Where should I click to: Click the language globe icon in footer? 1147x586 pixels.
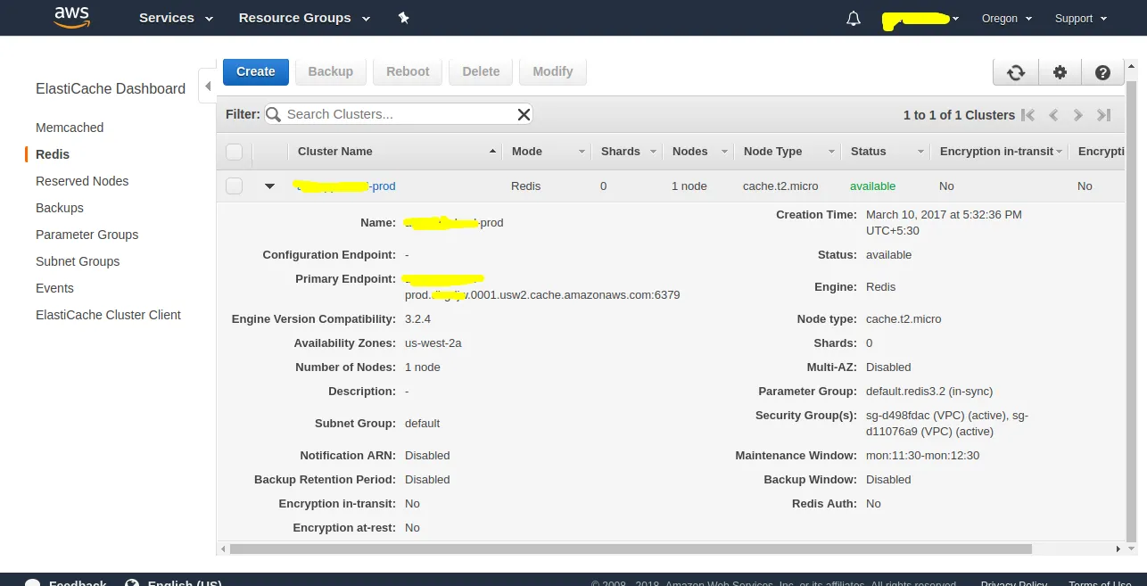132,582
